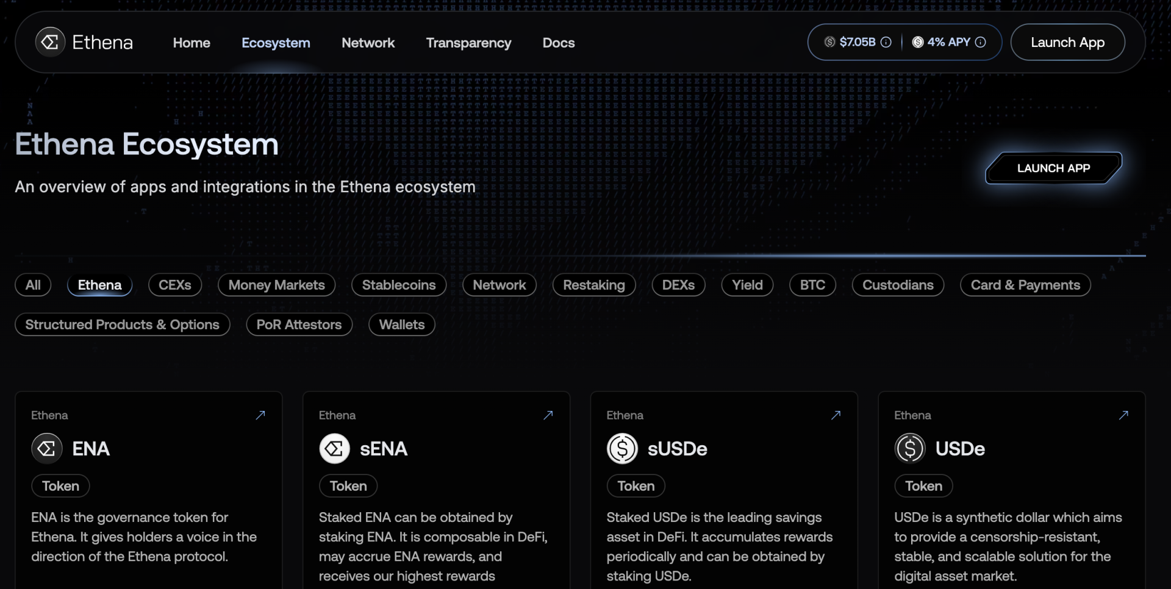Open sENA card external link arrow
Image resolution: width=1171 pixels, height=589 pixels.
(x=548, y=415)
